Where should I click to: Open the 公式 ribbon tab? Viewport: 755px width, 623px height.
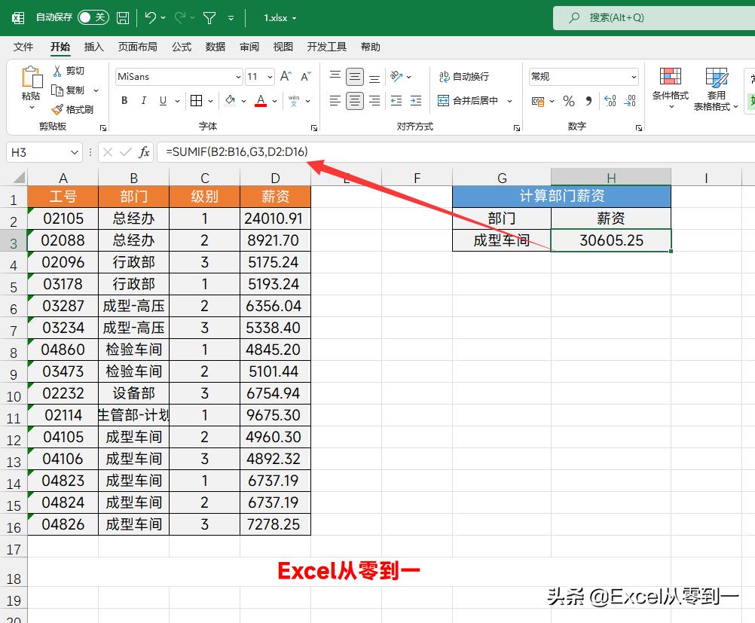click(x=181, y=46)
